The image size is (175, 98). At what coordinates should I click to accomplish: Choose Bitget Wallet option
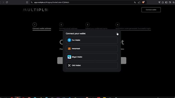point(92,57)
